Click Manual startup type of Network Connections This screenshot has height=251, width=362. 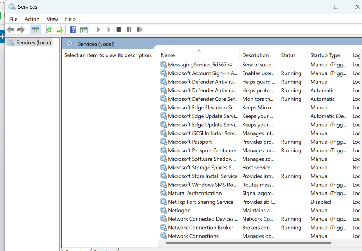click(319, 236)
